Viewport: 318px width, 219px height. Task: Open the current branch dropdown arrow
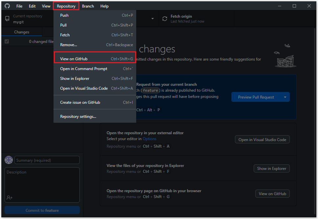(x=152, y=19)
